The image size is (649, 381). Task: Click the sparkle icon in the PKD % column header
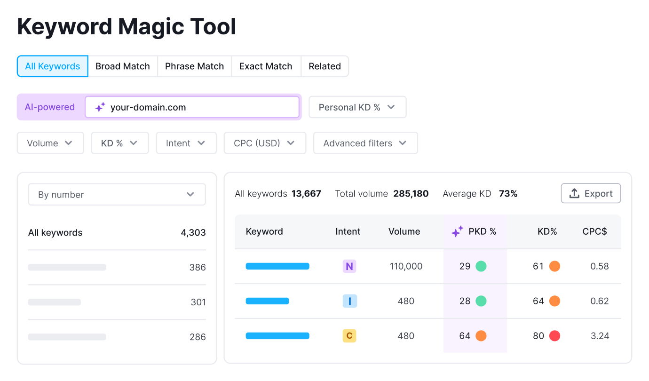pyautogui.click(x=457, y=231)
